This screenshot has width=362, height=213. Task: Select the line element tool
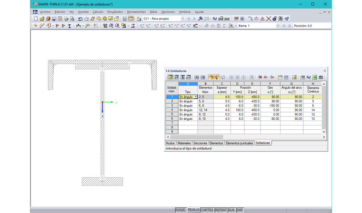point(42,26)
